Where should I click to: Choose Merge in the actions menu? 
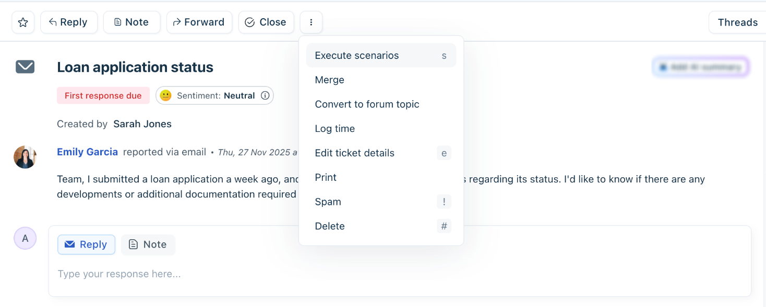coord(329,80)
